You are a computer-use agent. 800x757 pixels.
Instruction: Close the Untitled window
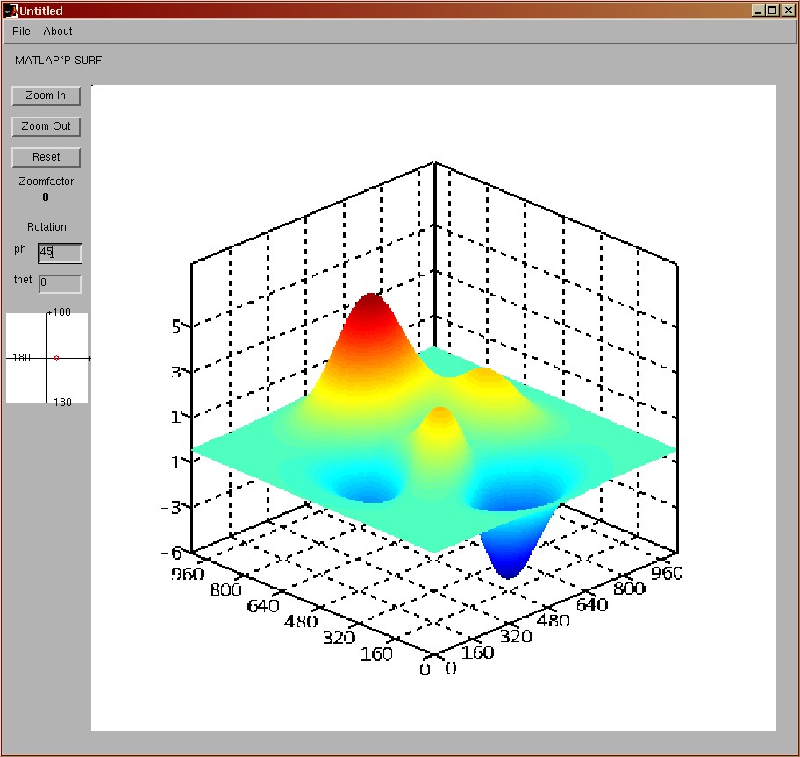(x=787, y=11)
